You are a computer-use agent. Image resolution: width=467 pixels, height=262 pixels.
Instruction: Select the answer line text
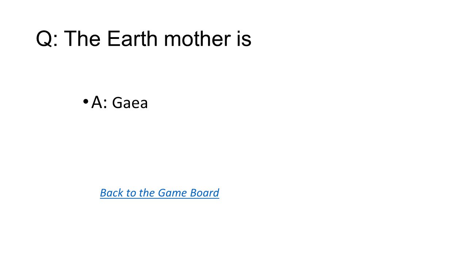click(x=120, y=102)
